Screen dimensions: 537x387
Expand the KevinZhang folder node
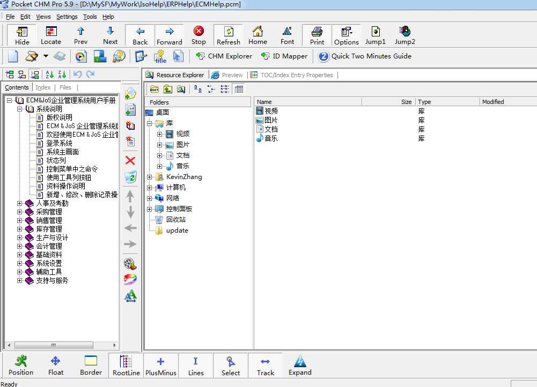point(149,177)
